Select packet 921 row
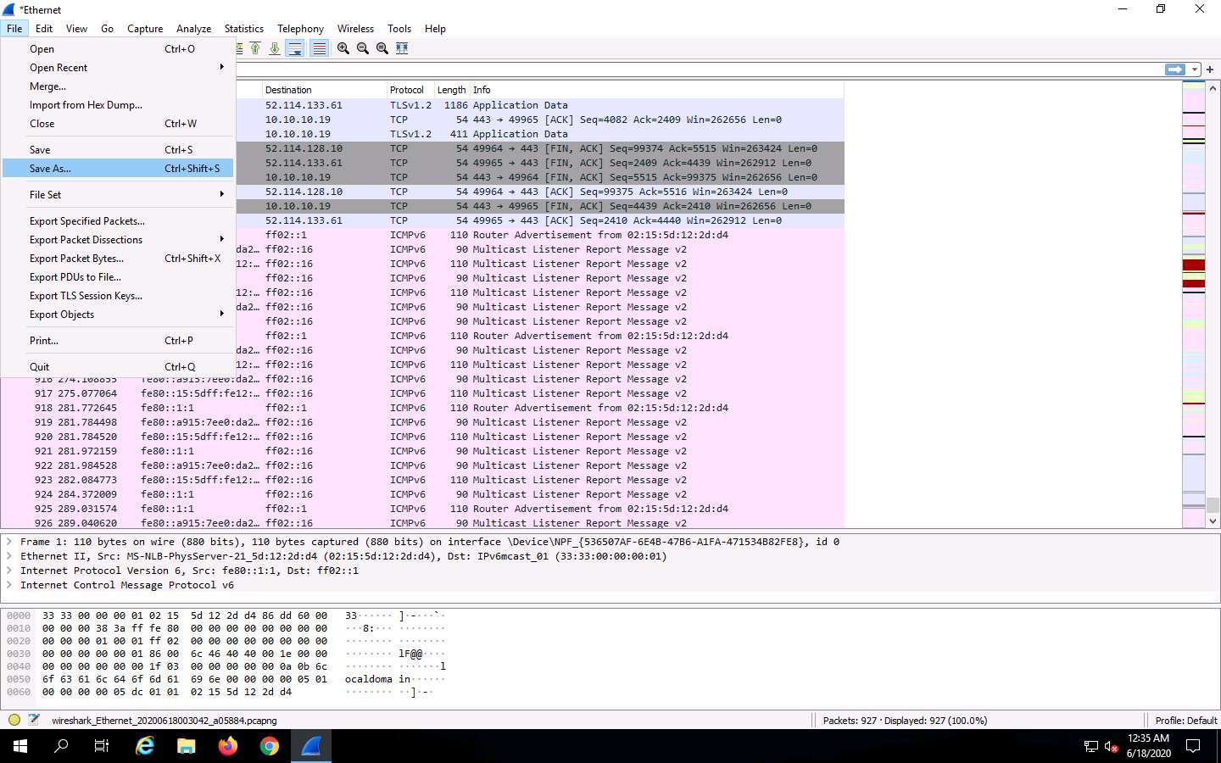This screenshot has height=763, width=1221. point(422,451)
